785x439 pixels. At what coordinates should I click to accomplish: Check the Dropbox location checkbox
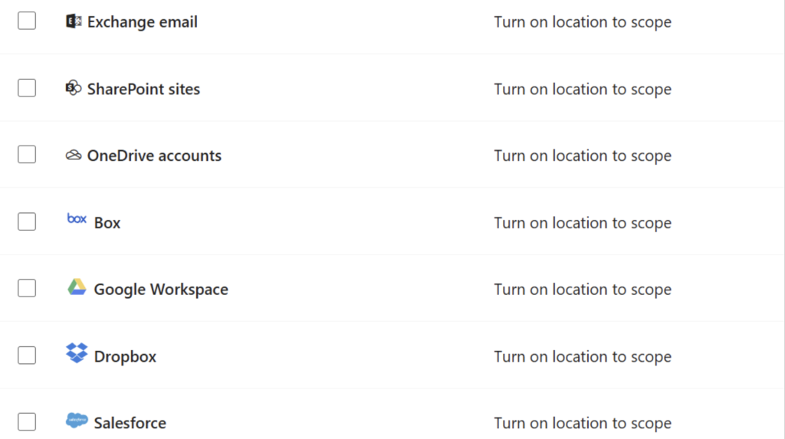click(x=27, y=355)
